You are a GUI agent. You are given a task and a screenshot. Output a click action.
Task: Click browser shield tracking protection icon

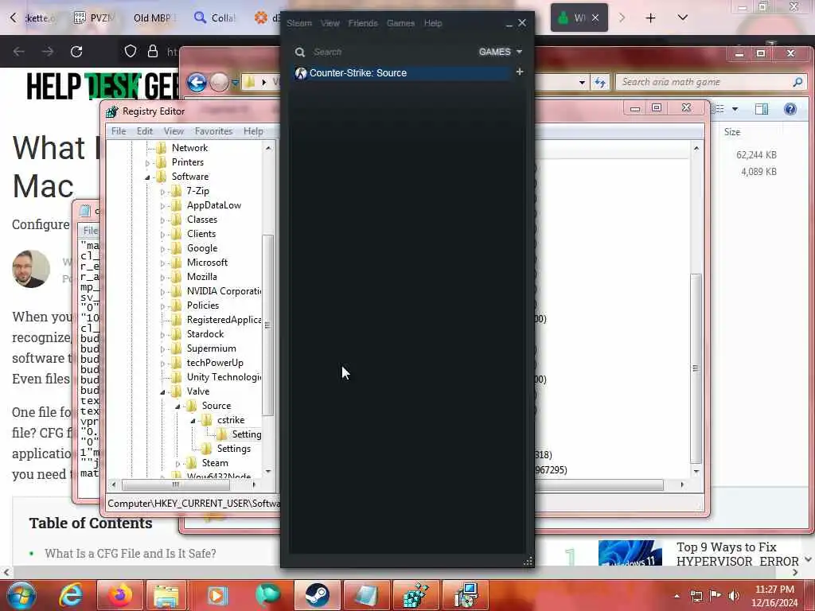(x=131, y=52)
